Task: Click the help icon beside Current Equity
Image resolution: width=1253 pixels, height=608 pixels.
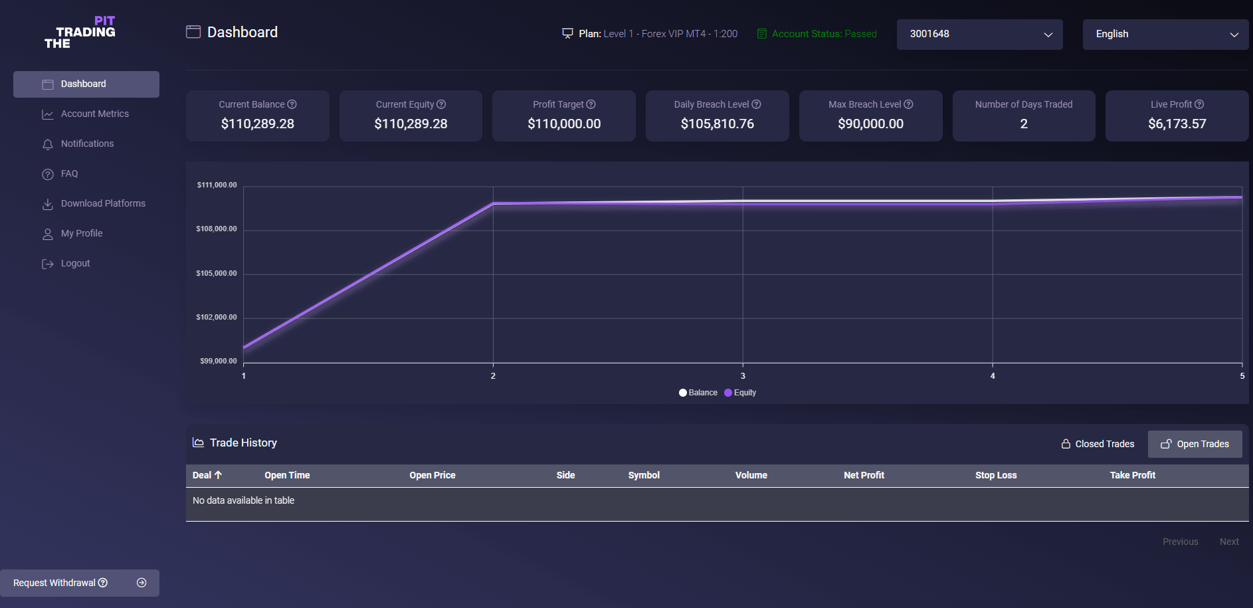Action: click(x=441, y=104)
